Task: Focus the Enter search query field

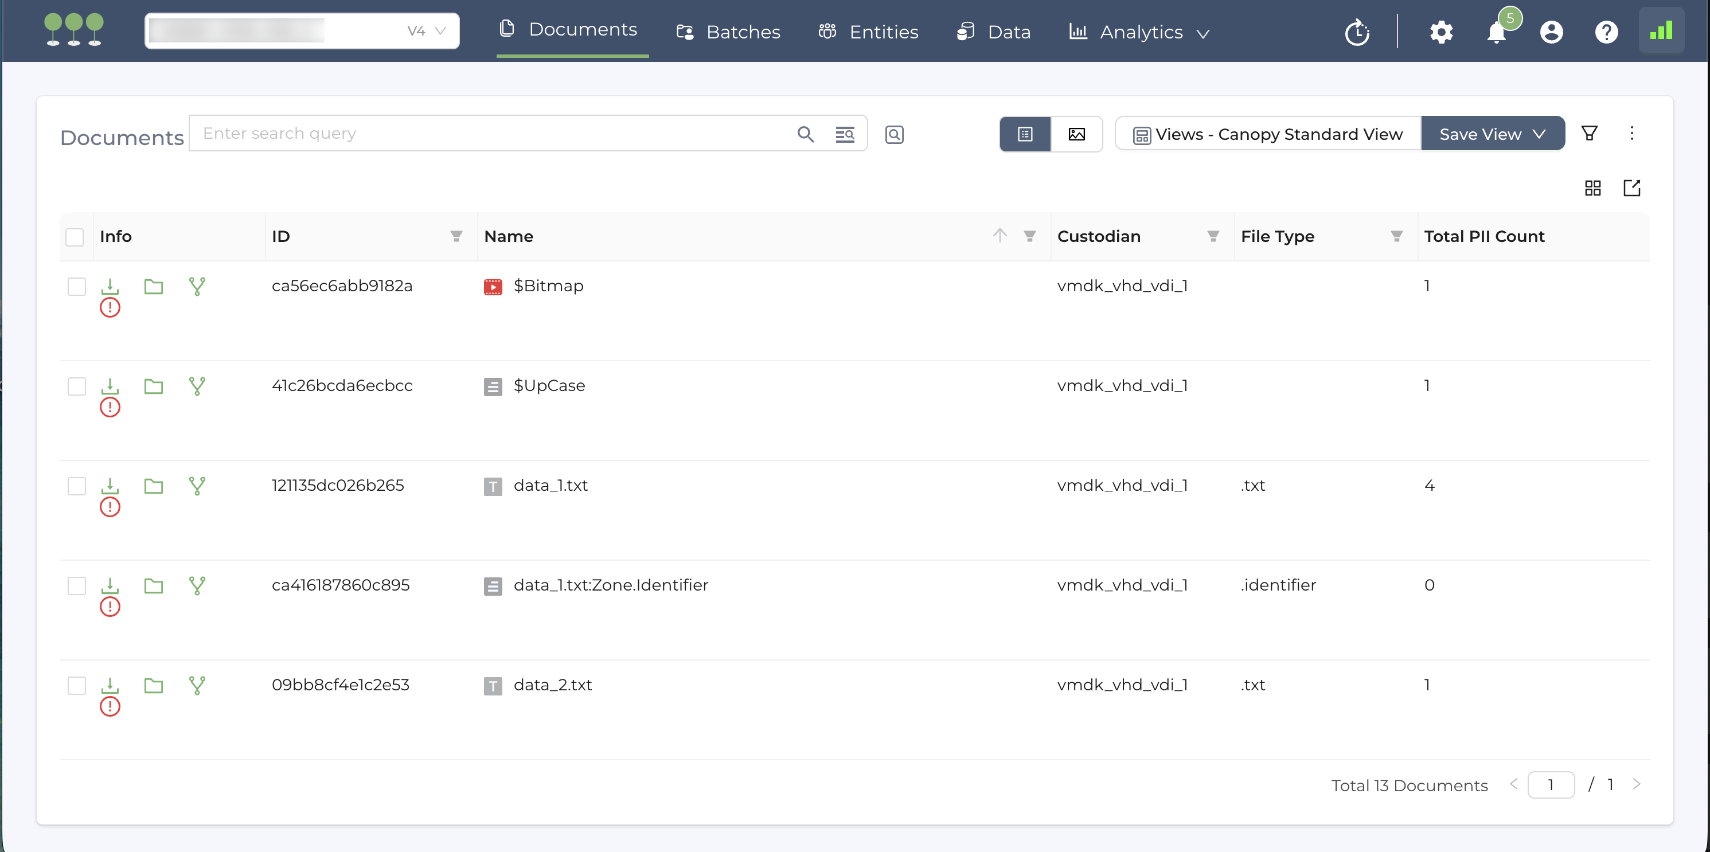Action: coord(491,134)
